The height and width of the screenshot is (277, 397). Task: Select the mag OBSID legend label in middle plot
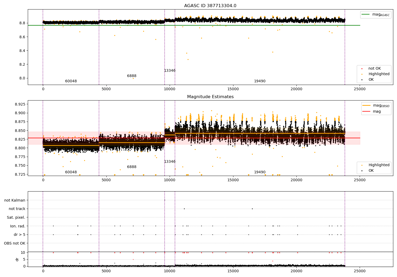tap(381, 106)
